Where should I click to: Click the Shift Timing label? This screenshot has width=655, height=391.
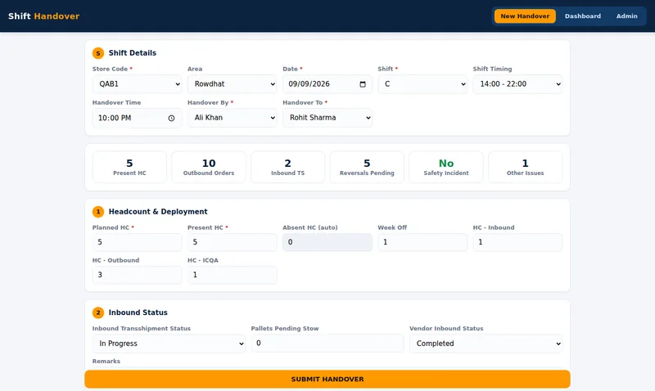point(492,69)
